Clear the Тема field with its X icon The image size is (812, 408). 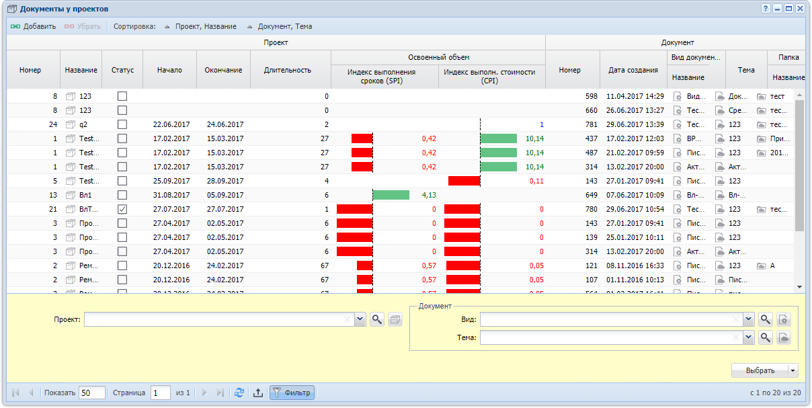point(736,337)
